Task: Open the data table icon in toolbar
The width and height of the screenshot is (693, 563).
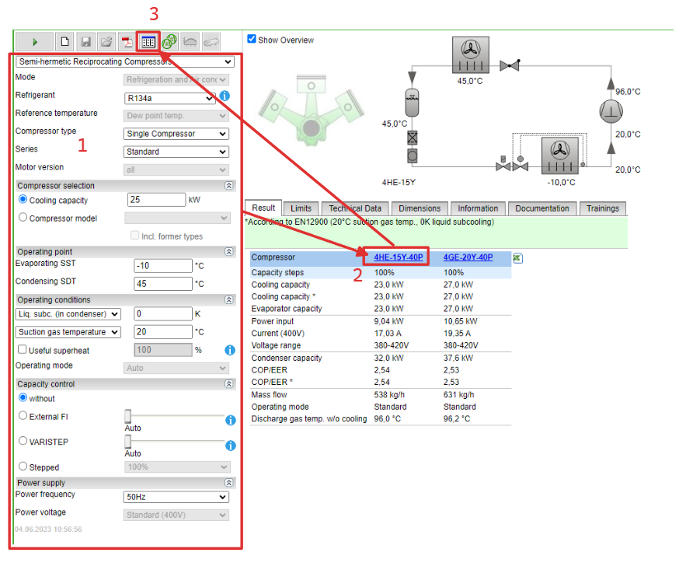Action: pos(148,42)
